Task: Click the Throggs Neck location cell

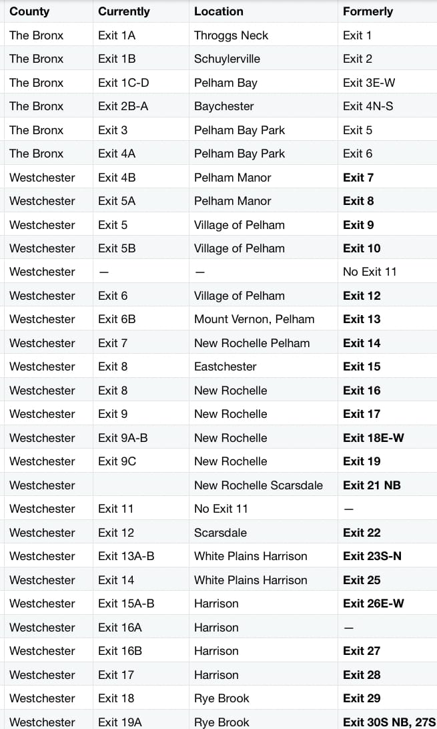Action: pyautogui.click(x=230, y=35)
